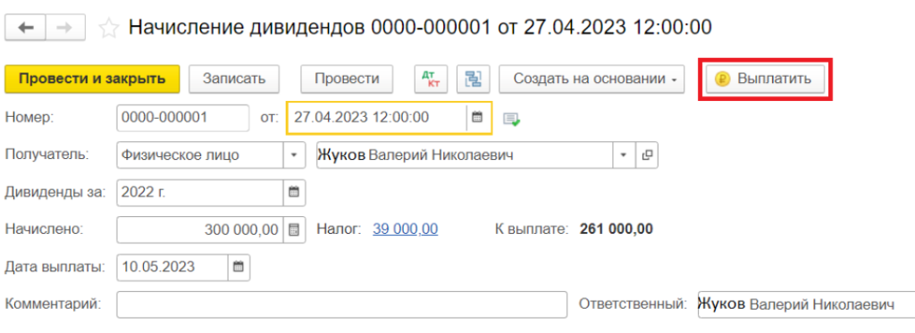This screenshot has height=333, width=915.
Task: Click into the Комментарий field
Action: click(x=341, y=304)
